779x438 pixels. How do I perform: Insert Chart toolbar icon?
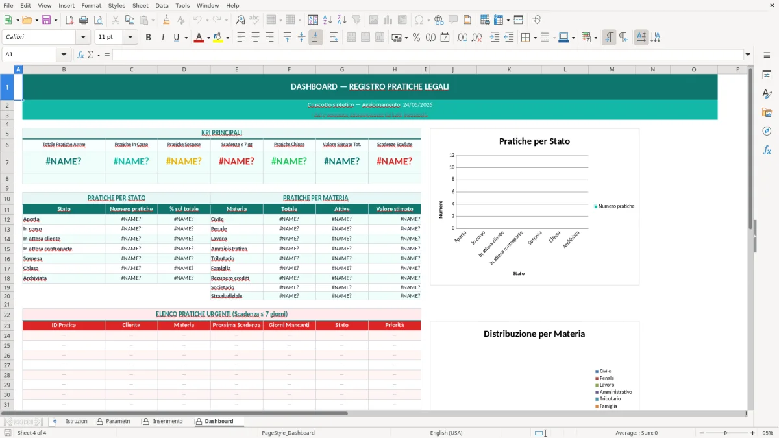tap(388, 20)
